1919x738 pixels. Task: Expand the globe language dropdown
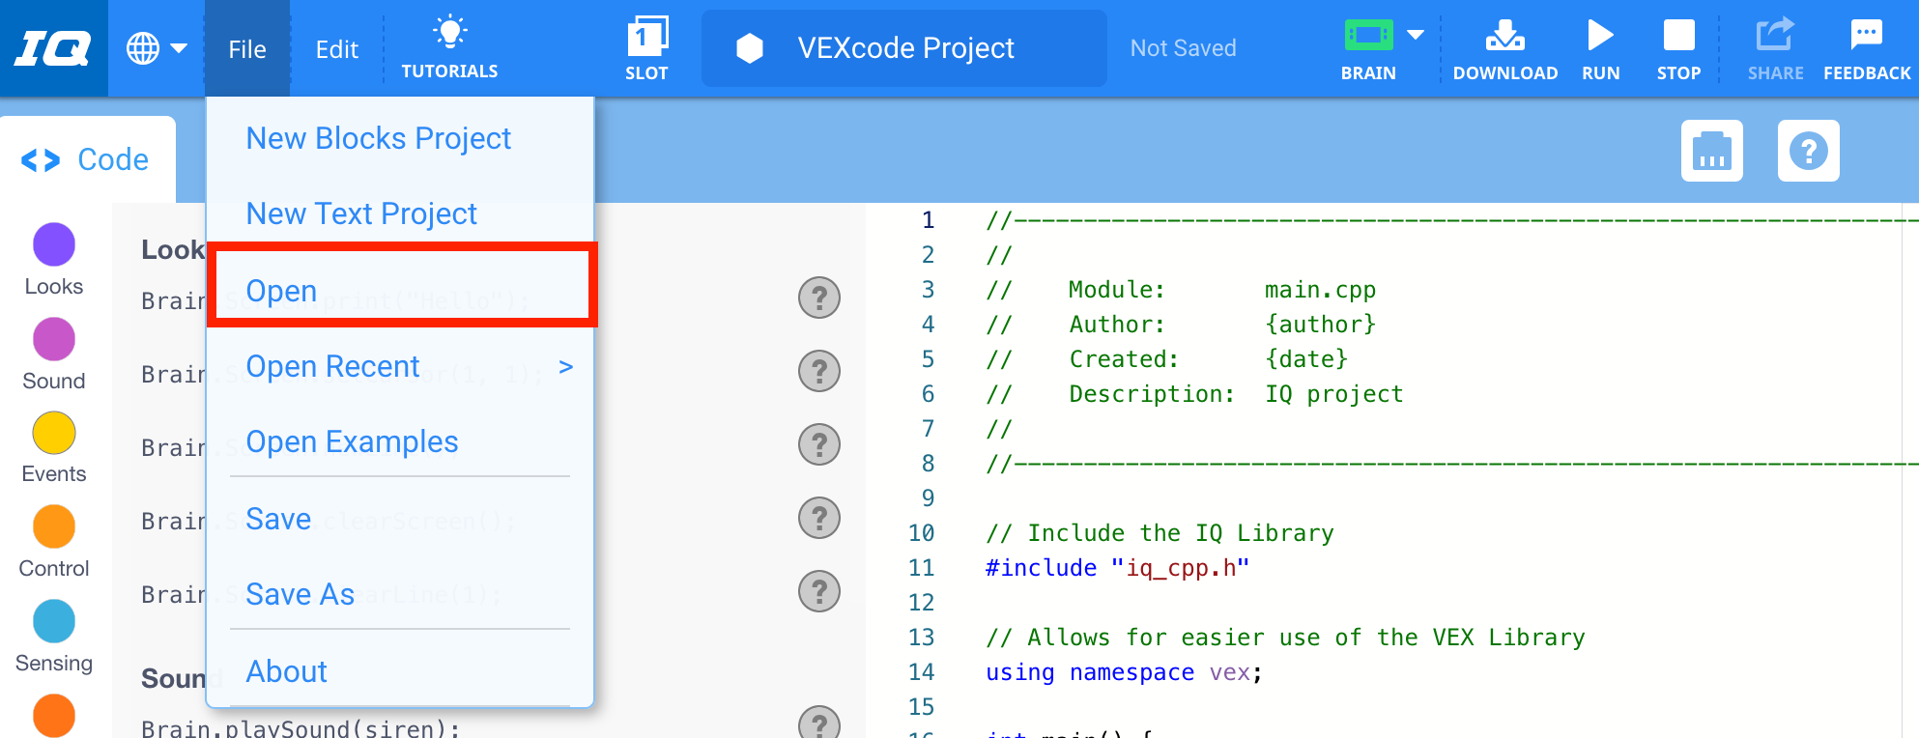click(157, 48)
